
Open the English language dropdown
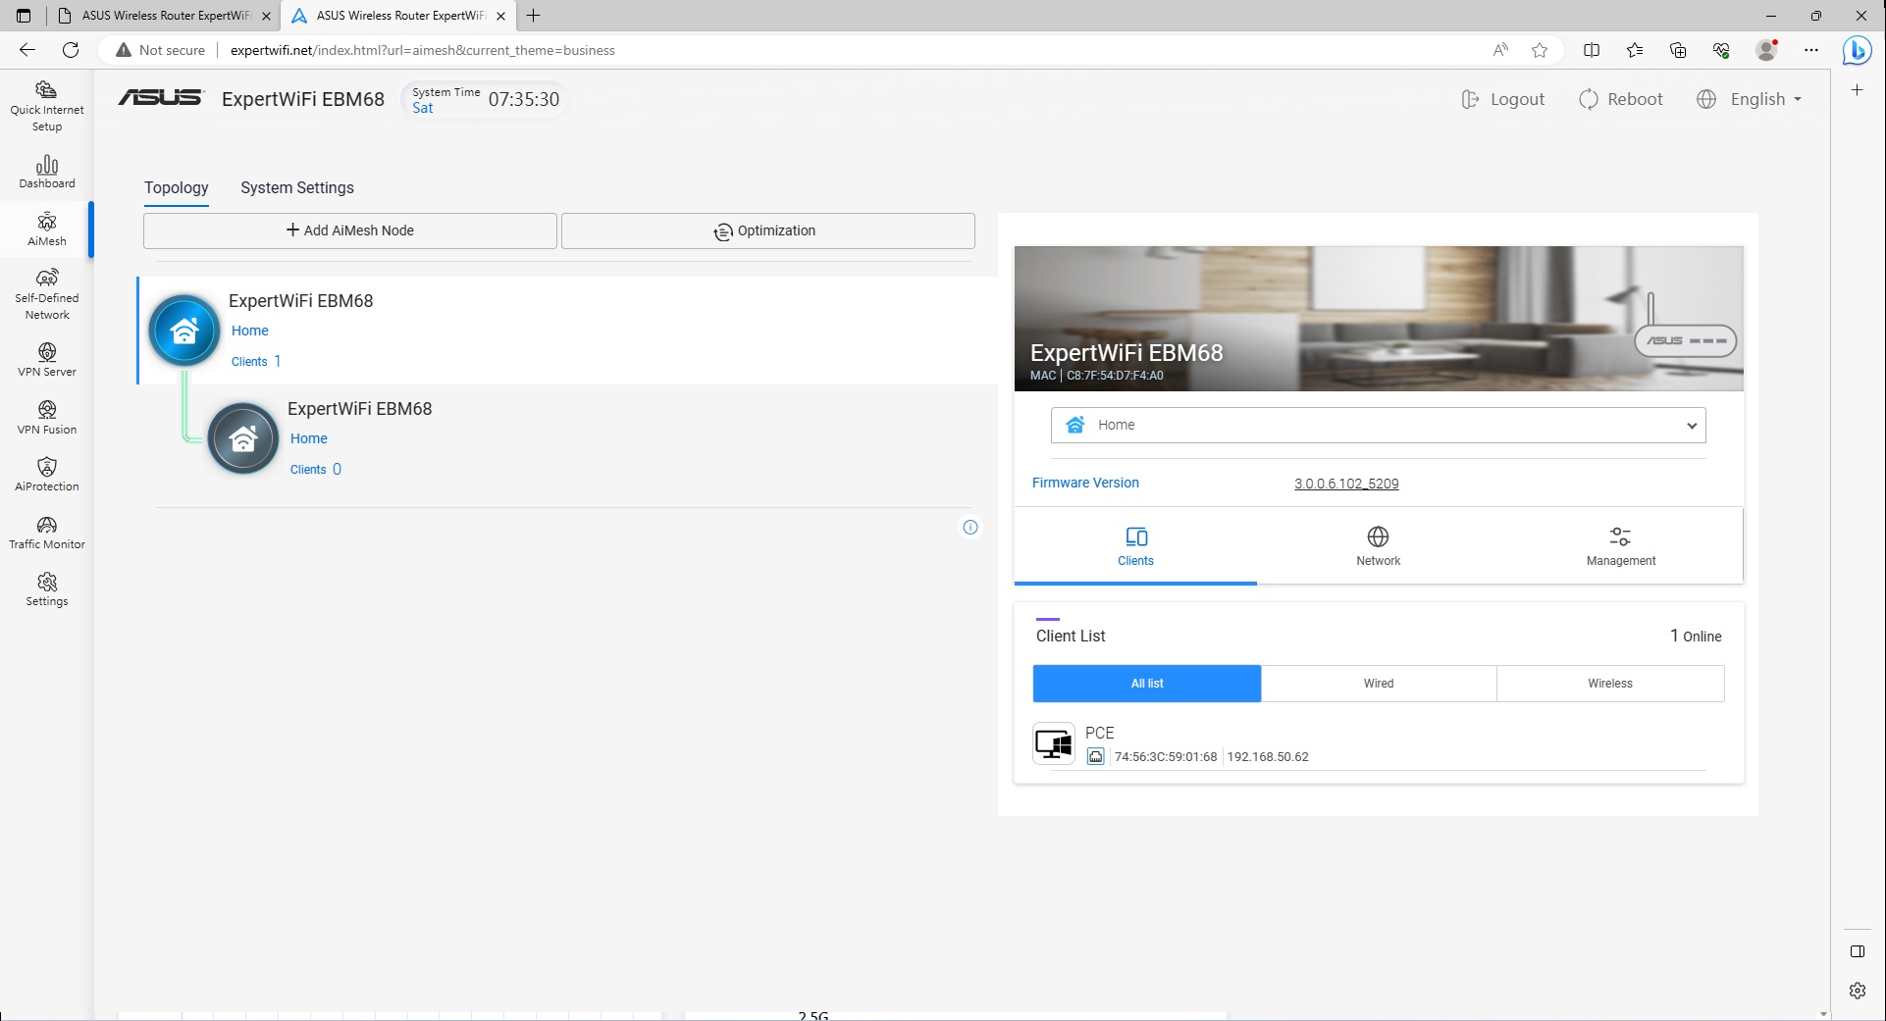1750,99
